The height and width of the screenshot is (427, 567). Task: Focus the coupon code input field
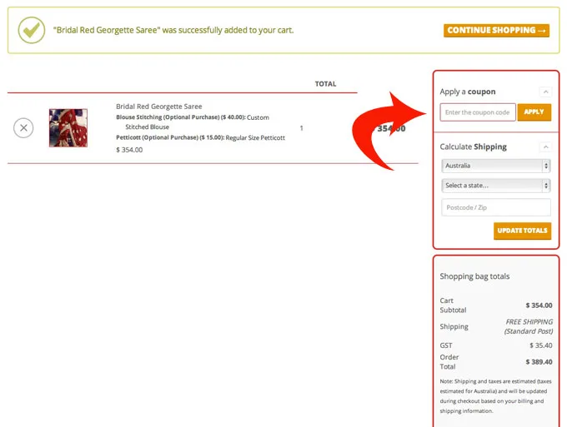click(x=478, y=112)
